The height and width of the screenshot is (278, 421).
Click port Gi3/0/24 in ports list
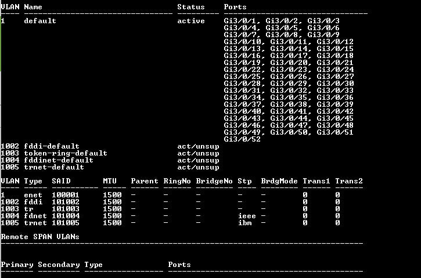335,70
